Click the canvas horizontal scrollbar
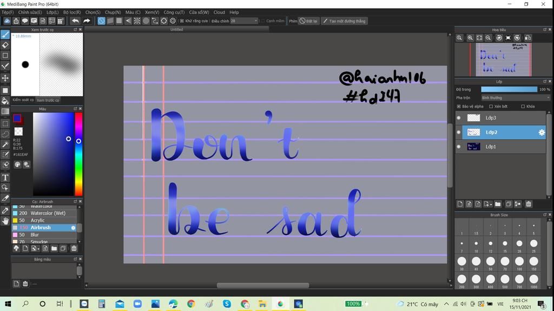The height and width of the screenshot is (311, 554). 263,285
